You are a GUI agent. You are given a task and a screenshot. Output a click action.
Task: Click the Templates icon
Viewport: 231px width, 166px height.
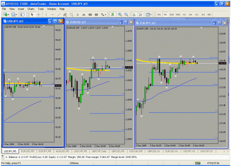point(147,14)
